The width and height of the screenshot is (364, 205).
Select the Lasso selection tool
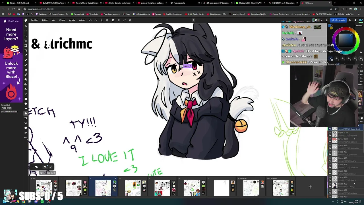pos(26,41)
